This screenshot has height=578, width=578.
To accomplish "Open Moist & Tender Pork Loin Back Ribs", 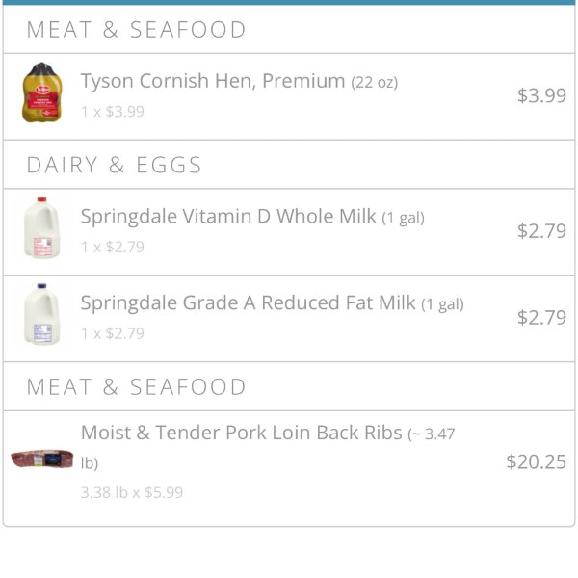I will tap(241, 433).
